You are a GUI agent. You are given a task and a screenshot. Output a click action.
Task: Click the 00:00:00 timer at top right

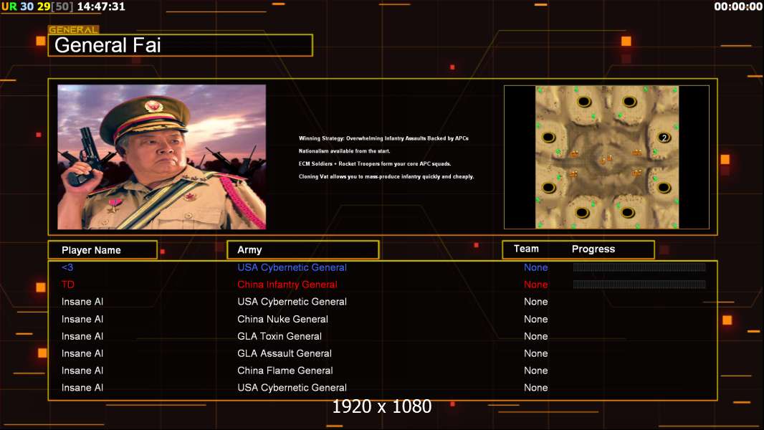tap(738, 7)
